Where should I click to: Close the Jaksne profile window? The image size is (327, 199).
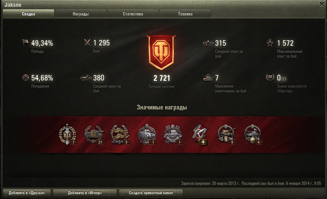tap(322, 4)
